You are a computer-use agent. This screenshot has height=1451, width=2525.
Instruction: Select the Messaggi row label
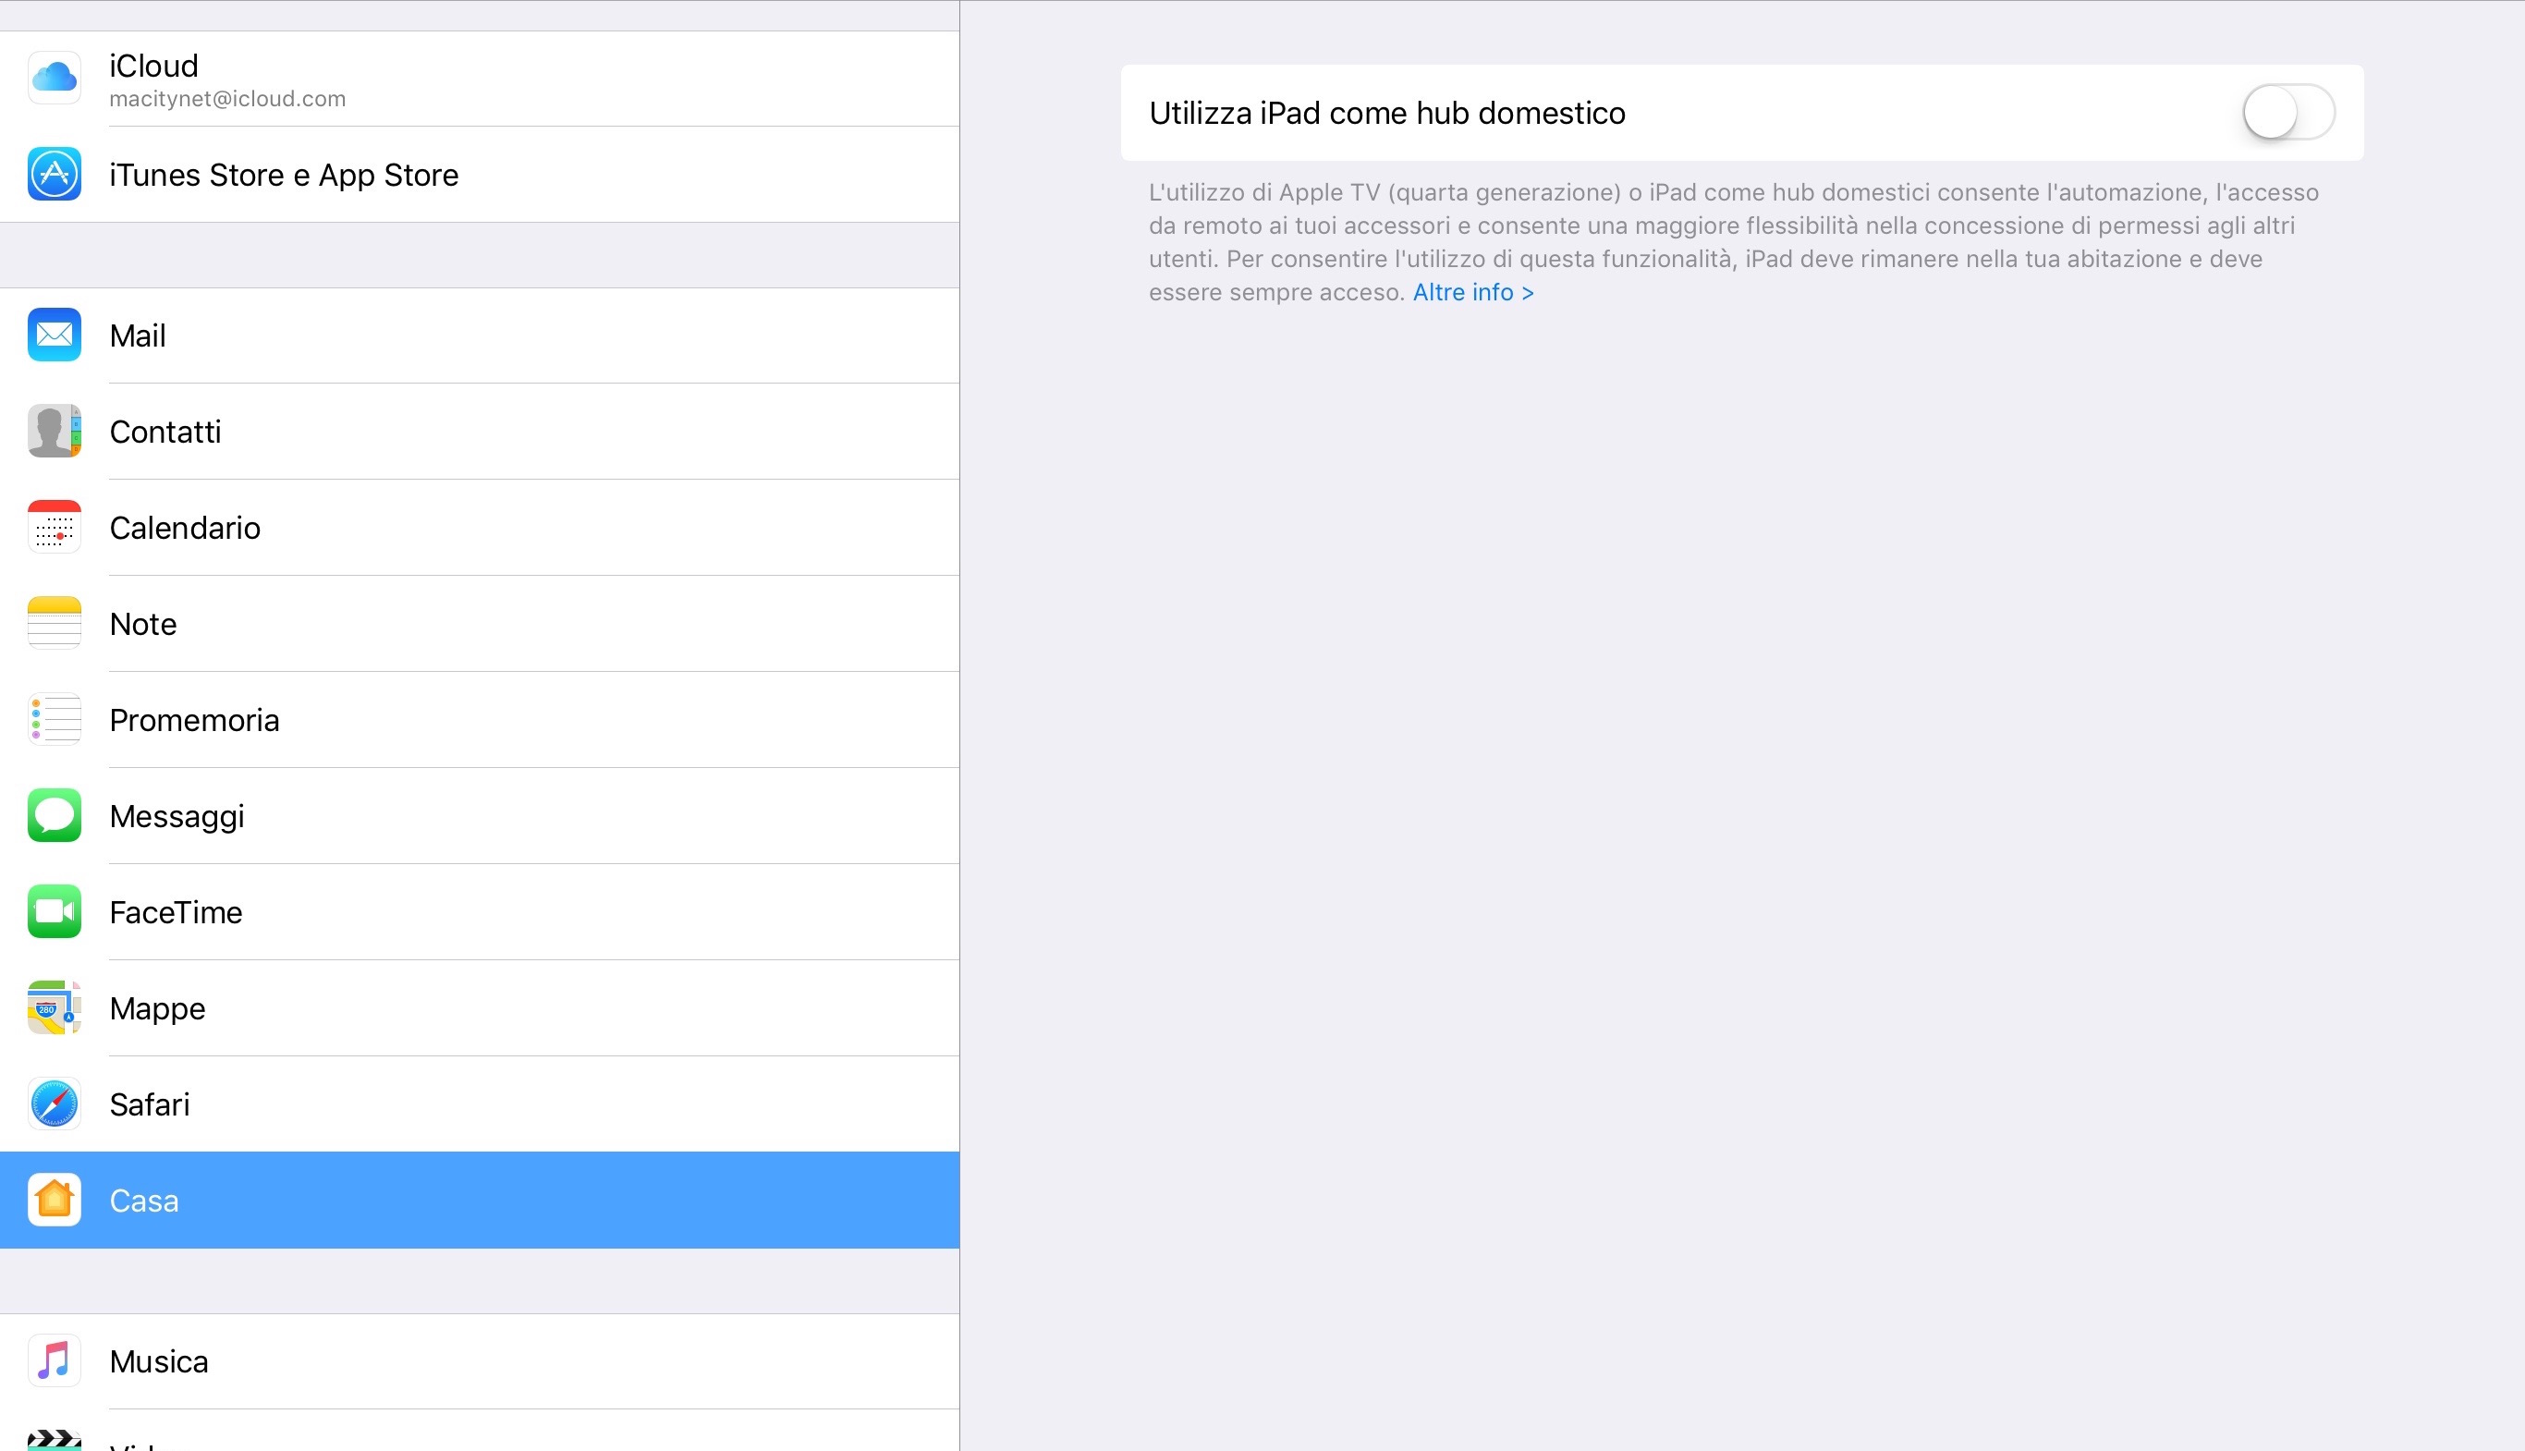pos(177,816)
